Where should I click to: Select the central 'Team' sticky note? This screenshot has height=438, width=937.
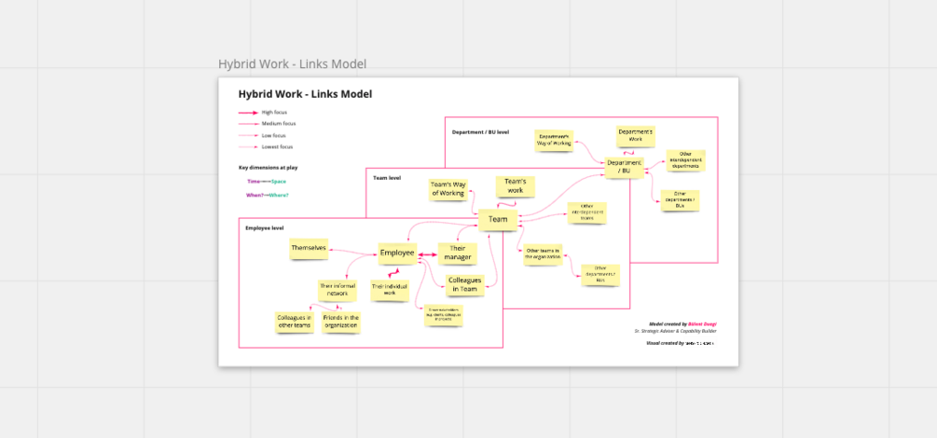tap(497, 220)
